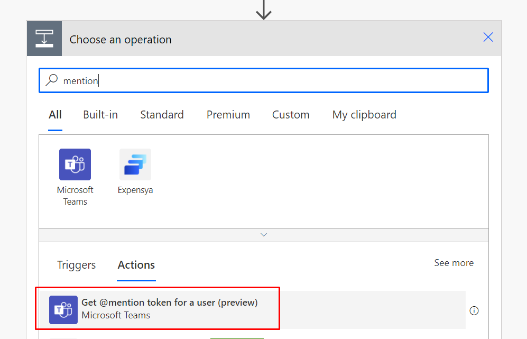Click the down arrow above the operation card
This screenshot has width=527, height=339.
(263, 10)
